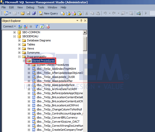Select dbo._TmSp_ChangeColumnToNotNull procedure

coord(59,109)
